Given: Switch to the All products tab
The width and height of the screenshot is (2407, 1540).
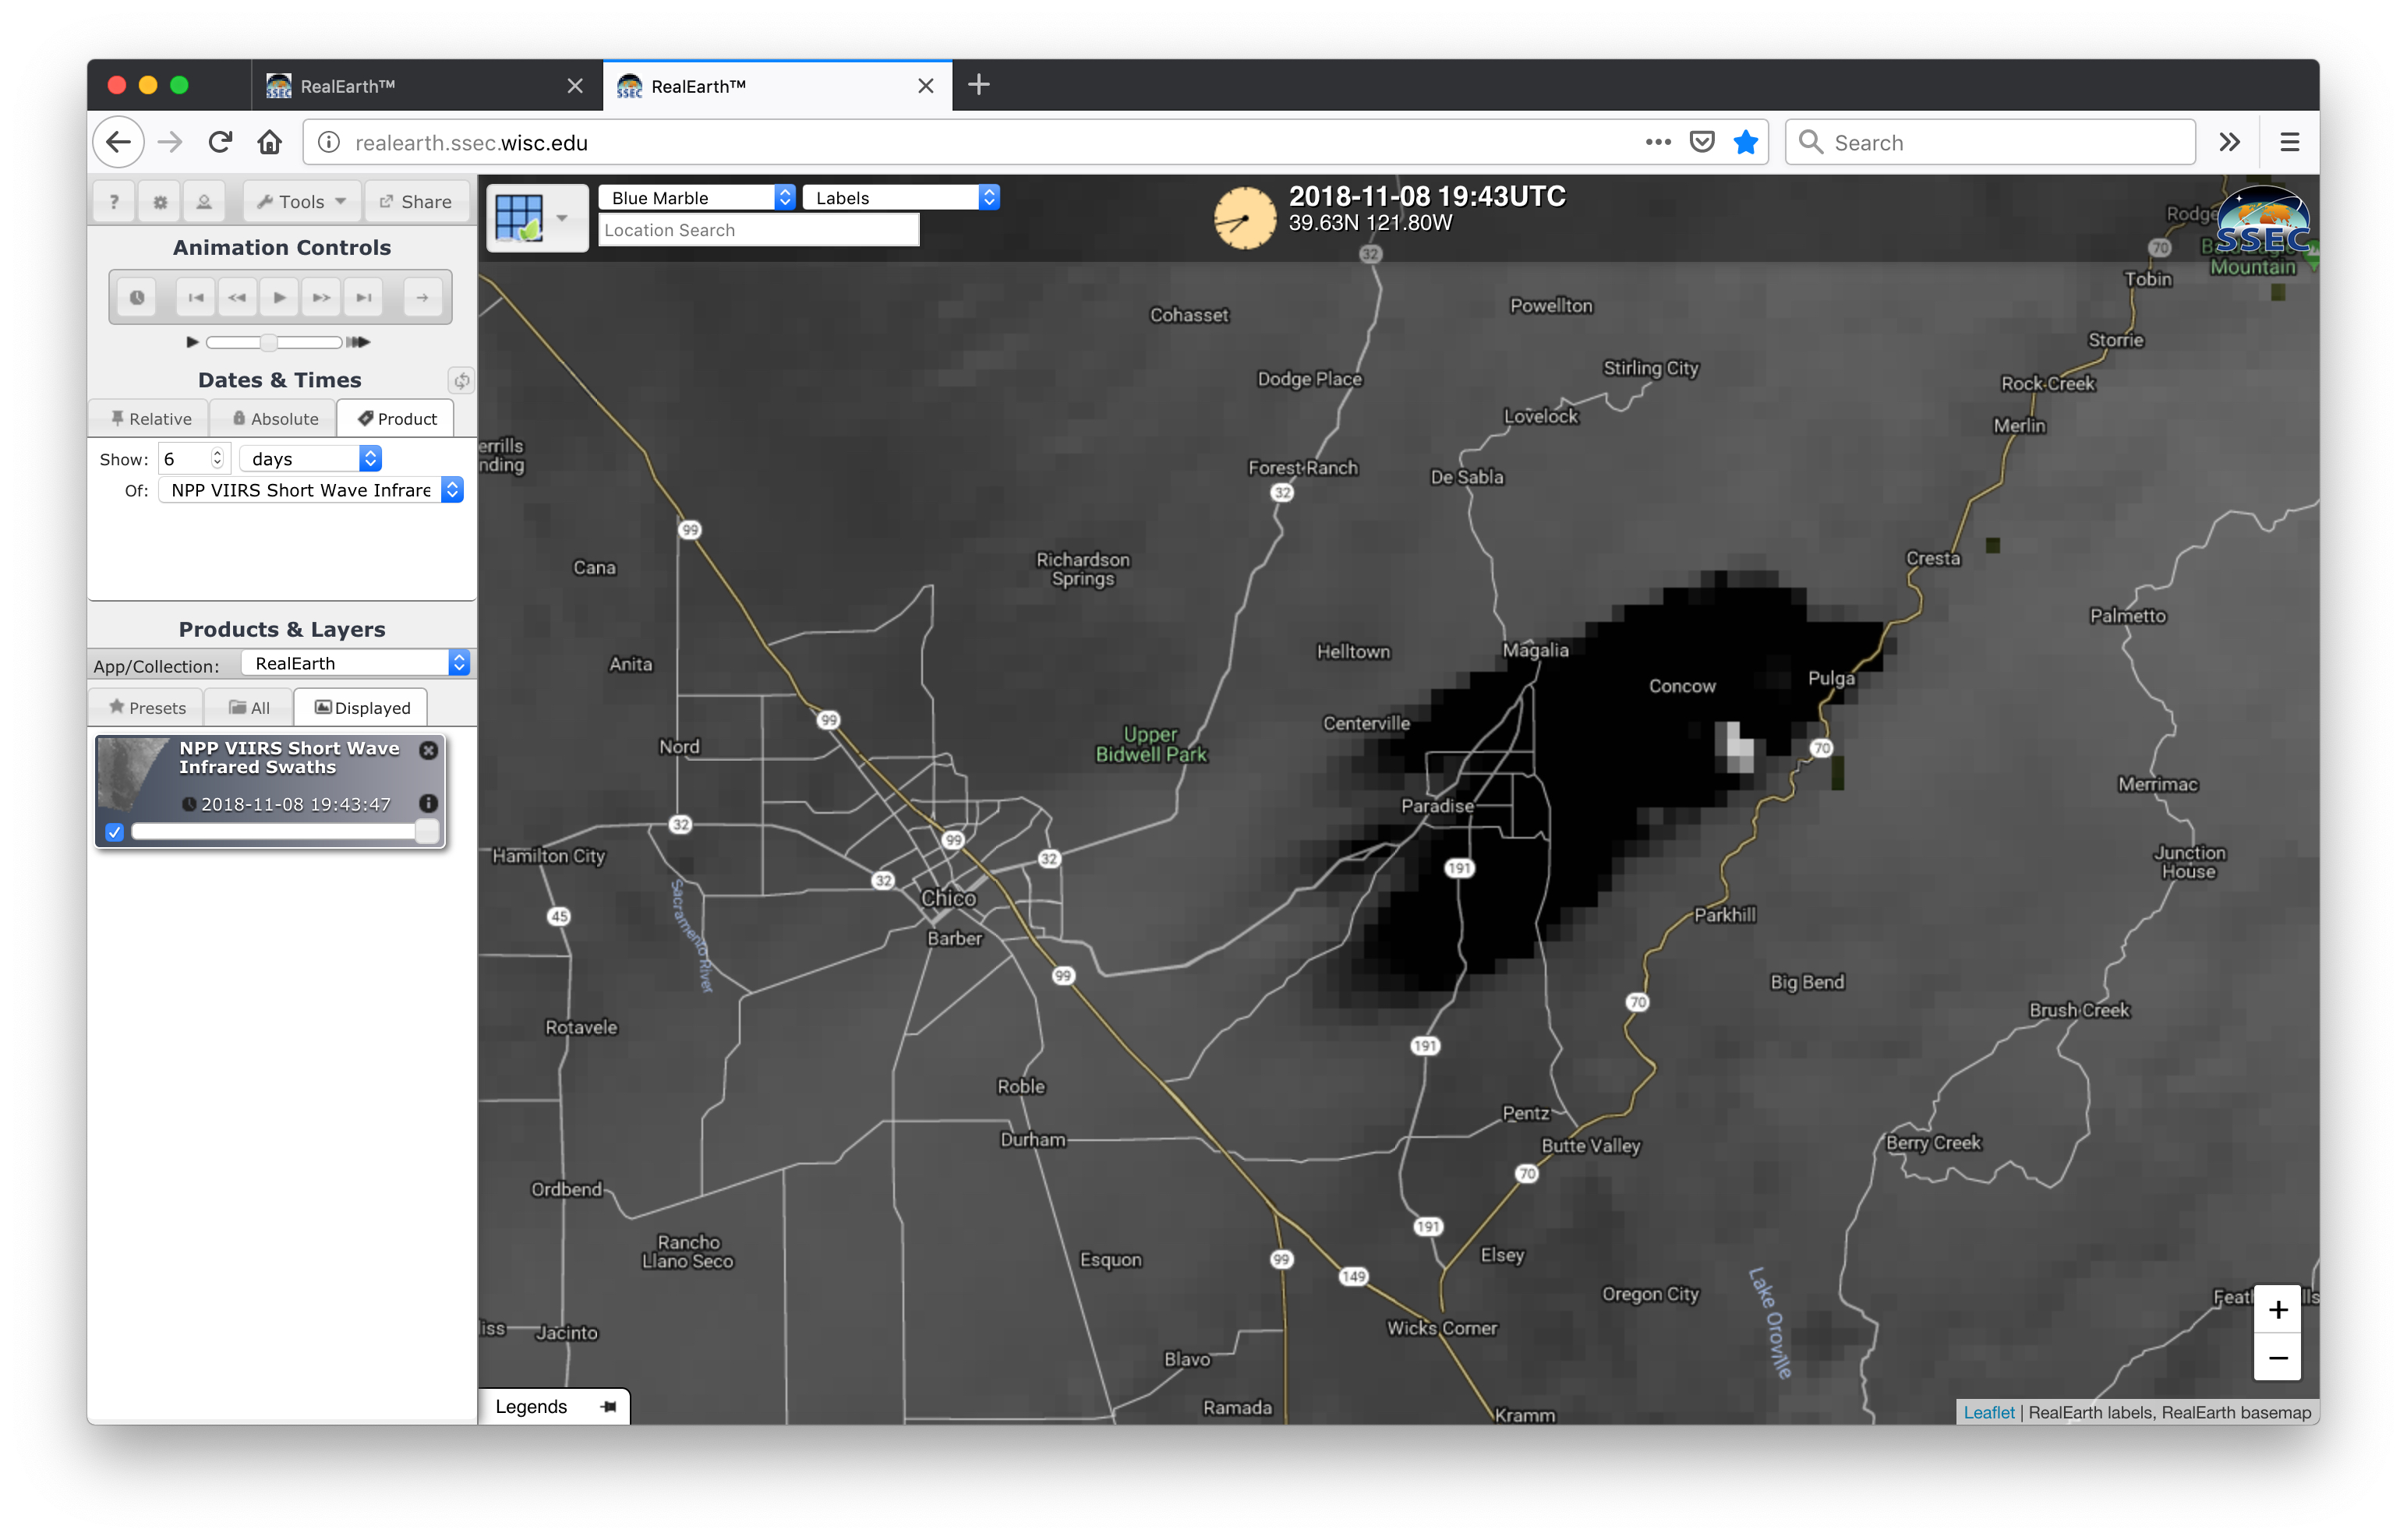Looking at the screenshot, I should point(249,708).
